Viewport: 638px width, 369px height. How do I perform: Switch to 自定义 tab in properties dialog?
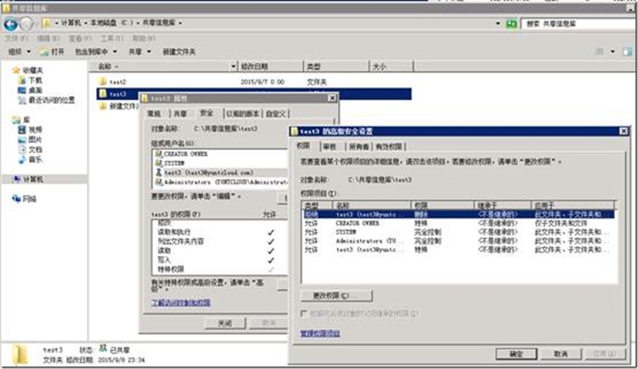(276, 114)
